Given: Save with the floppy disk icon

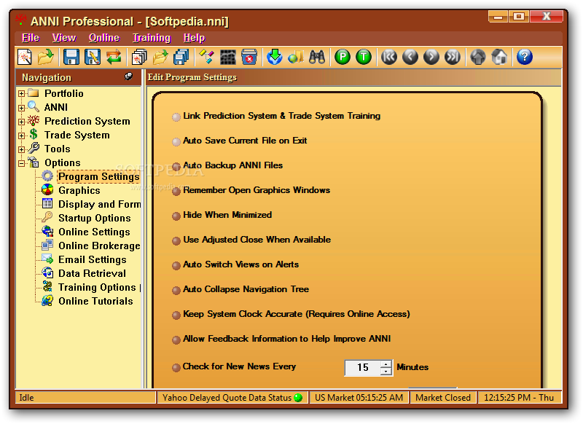Looking at the screenshot, I should [71, 58].
